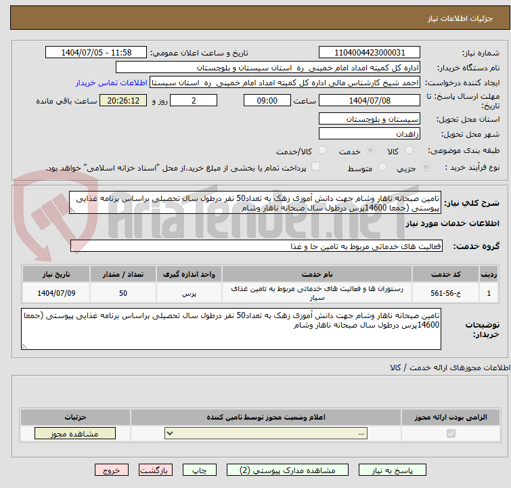Click the quantity cell '50'
This screenshot has height=488, width=511.
[x=123, y=293]
